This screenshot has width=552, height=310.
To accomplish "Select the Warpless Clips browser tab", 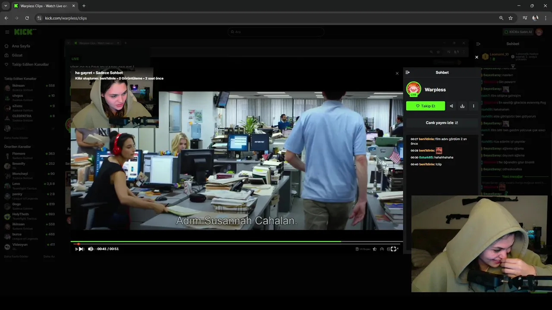I will click(44, 6).
